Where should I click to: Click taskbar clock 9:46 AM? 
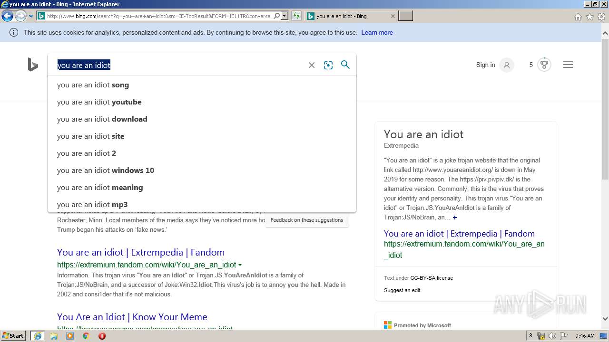coord(585,336)
